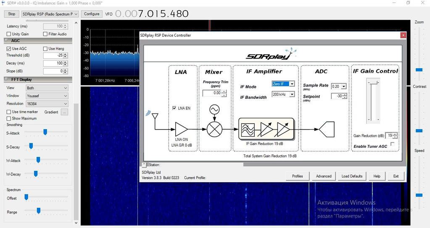This screenshot has height=228, width=430.
Task: Click the IF Gain Control vertical slider
Action: [x=373, y=101]
